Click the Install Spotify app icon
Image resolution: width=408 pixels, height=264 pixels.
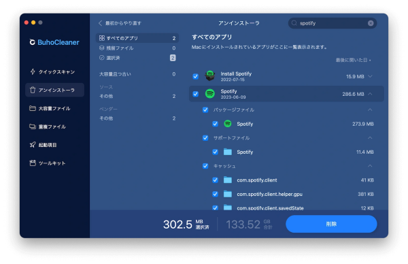pyautogui.click(x=209, y=76)
